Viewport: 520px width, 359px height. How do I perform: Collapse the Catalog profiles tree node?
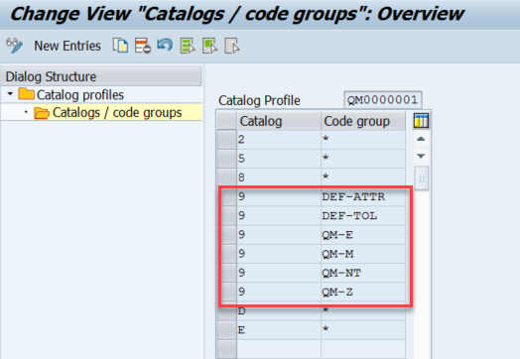[10, 94]
